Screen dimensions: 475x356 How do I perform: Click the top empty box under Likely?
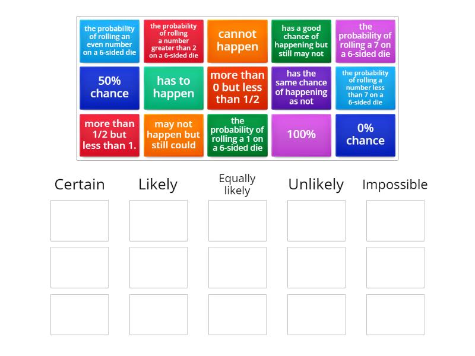click(x=159, y=221)
